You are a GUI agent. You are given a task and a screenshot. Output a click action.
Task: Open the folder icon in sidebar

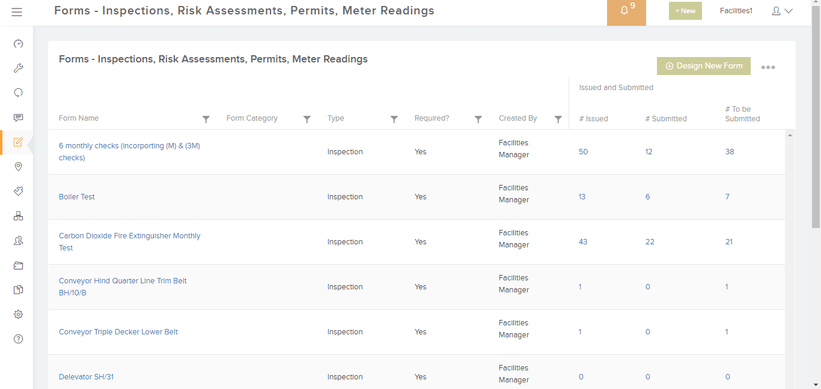click(18, 265)
